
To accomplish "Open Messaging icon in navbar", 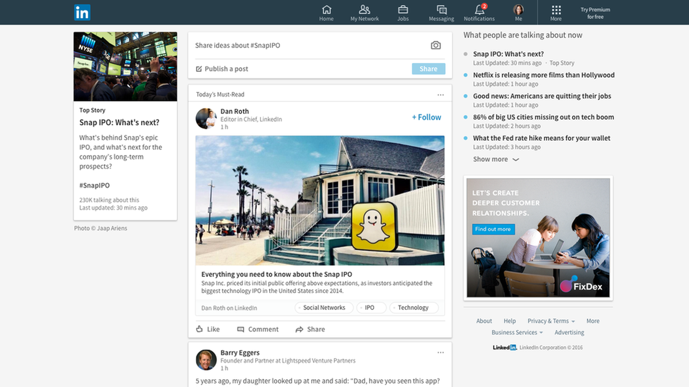I will [x=441, y=10].
